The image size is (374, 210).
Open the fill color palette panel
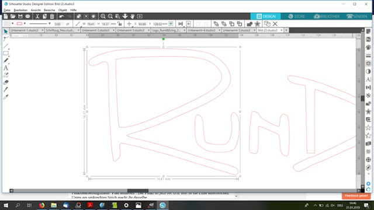pyautogui.click(x=368, y=47)
